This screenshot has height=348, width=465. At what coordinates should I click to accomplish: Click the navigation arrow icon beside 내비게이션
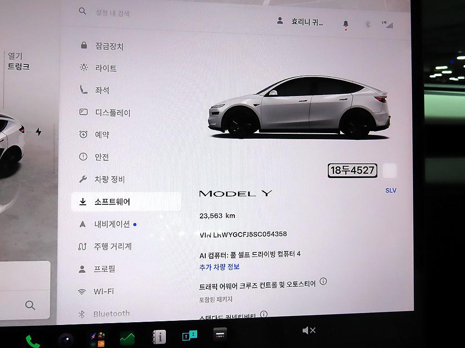[x=83, y=224]
